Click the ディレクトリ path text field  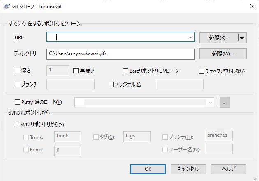[120, 54]
